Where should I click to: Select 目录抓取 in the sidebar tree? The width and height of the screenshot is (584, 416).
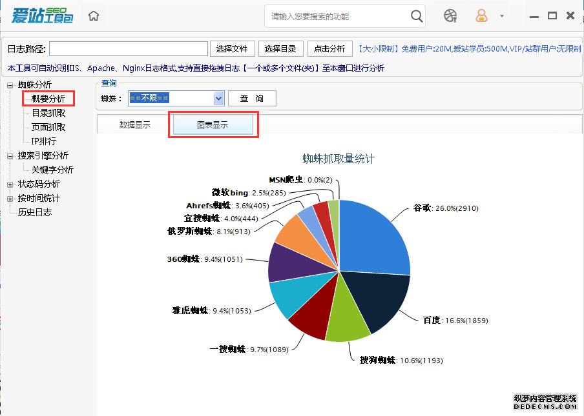pos(48,113)
